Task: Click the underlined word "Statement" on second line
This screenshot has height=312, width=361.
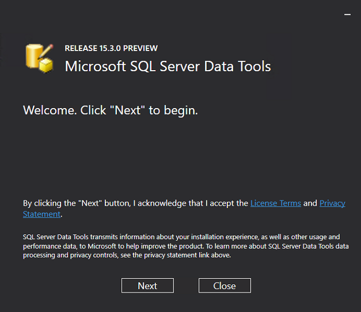Action: coord(41,214)
